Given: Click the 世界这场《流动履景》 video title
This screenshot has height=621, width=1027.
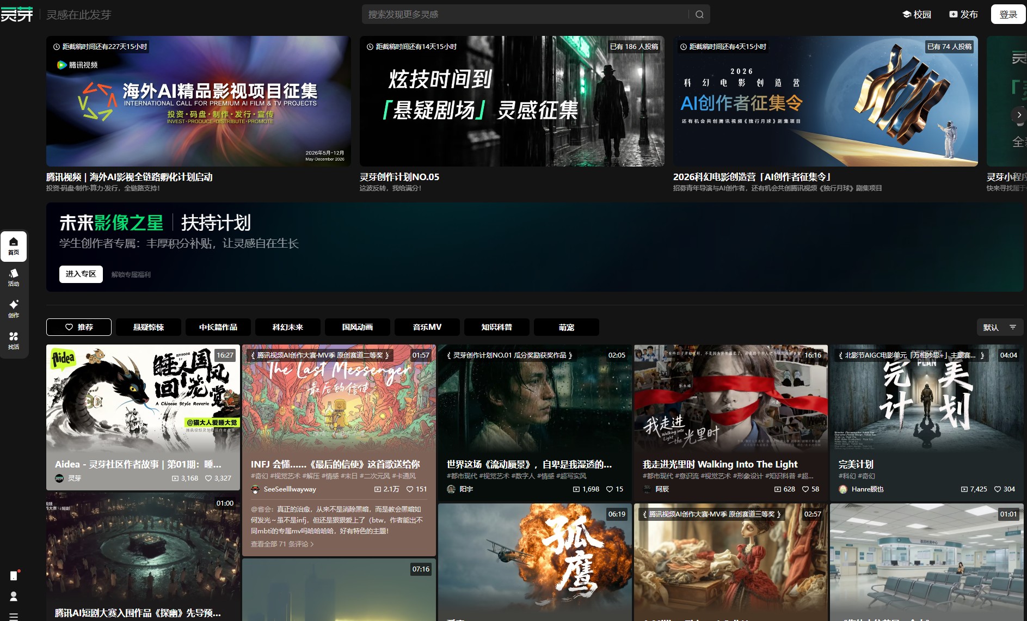Looking at the screenshot, I should pyautogui.click(x=529, y=464).
